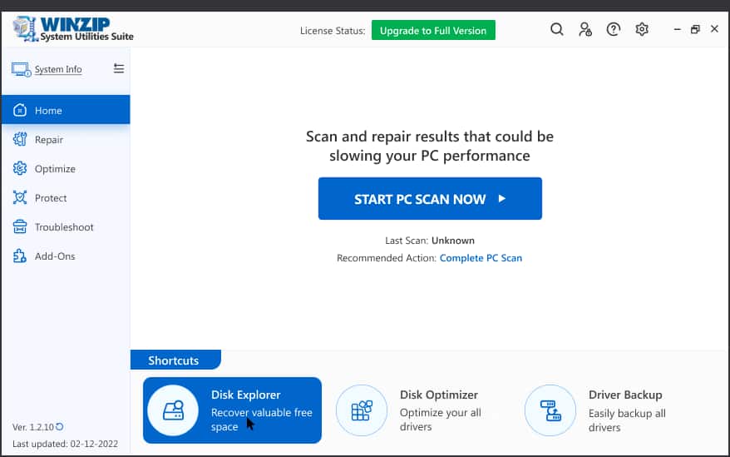The width and height of the screenshot is (730, 457).
Task: Select the Home menu item
Action: (x=66, y=110)
